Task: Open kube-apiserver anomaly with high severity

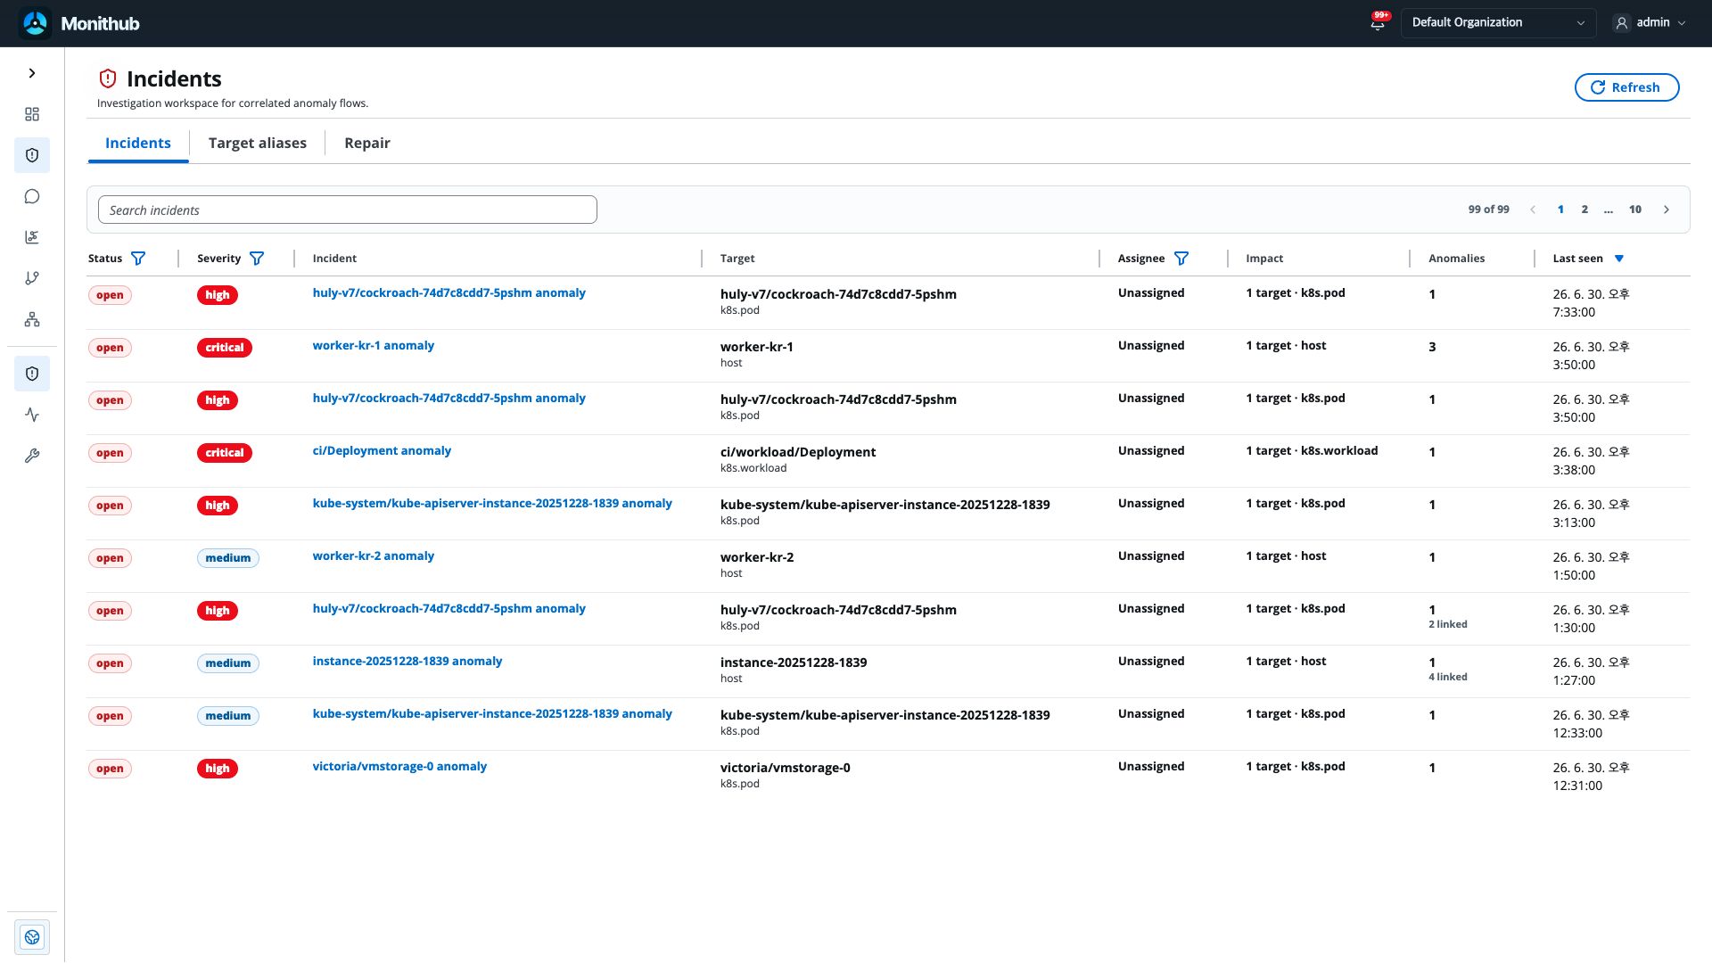Action: [492, 503]
